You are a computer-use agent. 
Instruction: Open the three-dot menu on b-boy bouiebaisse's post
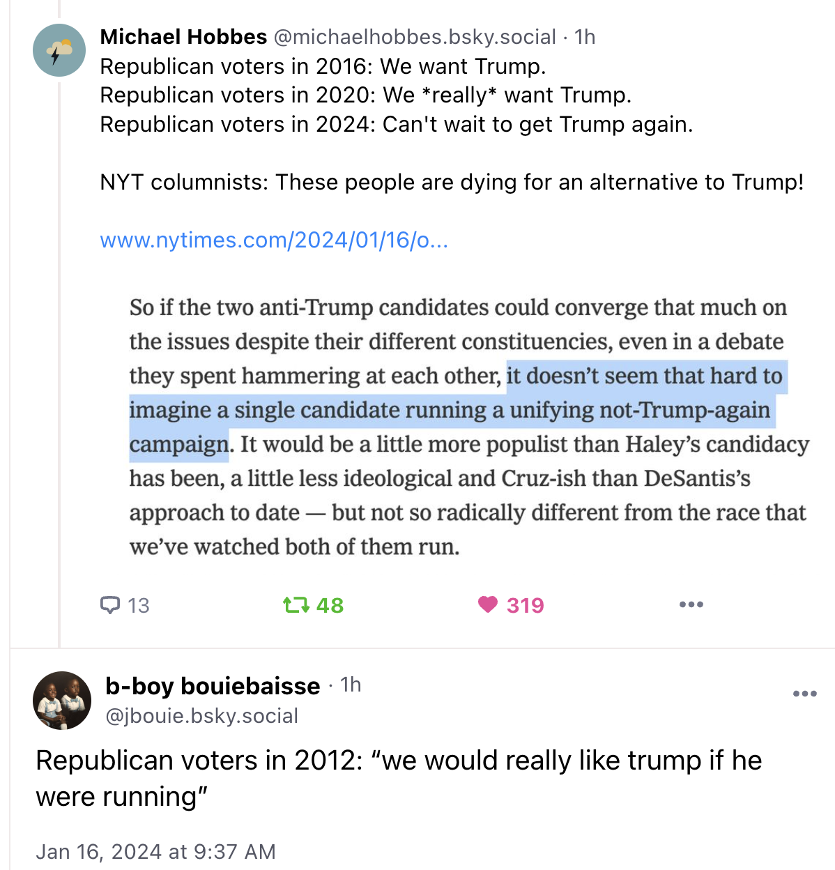click(805, 694)
